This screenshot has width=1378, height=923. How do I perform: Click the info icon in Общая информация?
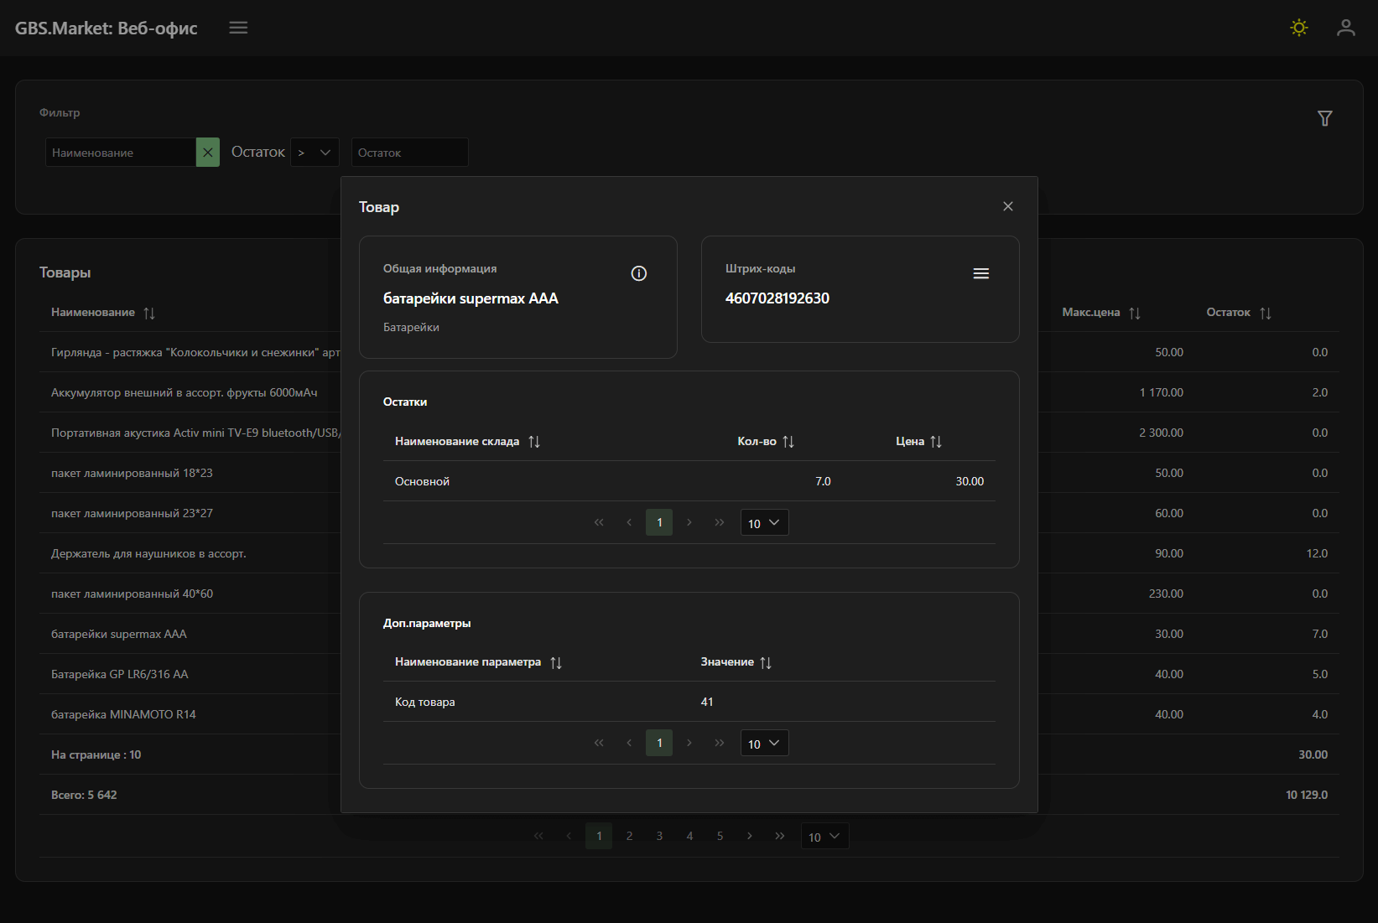click(x=638, y=273)
